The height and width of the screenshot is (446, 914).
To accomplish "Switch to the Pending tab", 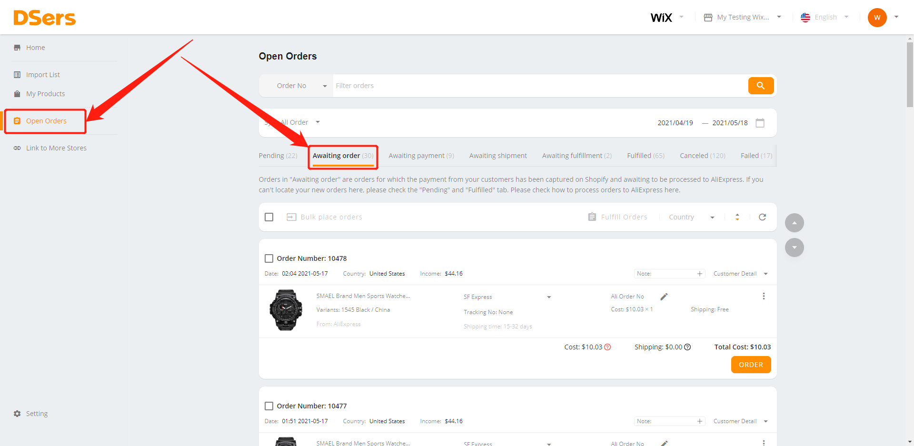I will tap(278, 156).
